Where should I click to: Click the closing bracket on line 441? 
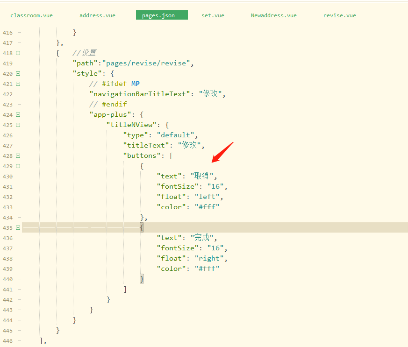click(x=125, y=289)
